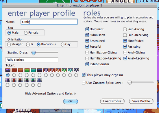Pick the dark navy bar token icon
The image size is (159, 113).
pos(40,70)
